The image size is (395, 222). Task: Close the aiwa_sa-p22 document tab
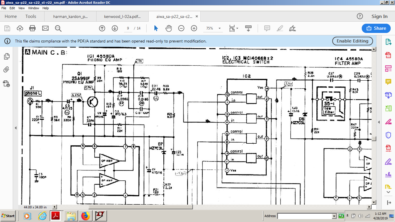click(x=197, y=16)
